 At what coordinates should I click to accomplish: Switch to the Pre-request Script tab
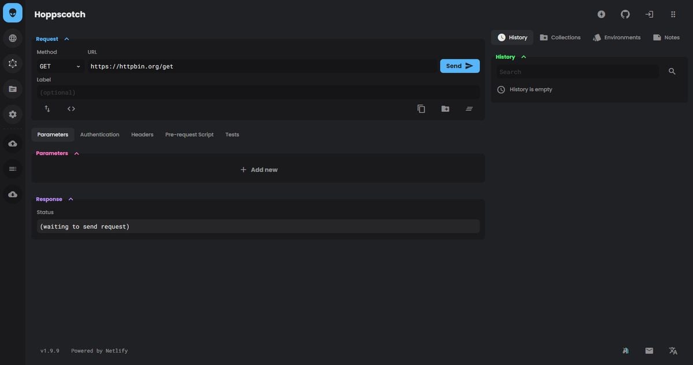point(189,134)
